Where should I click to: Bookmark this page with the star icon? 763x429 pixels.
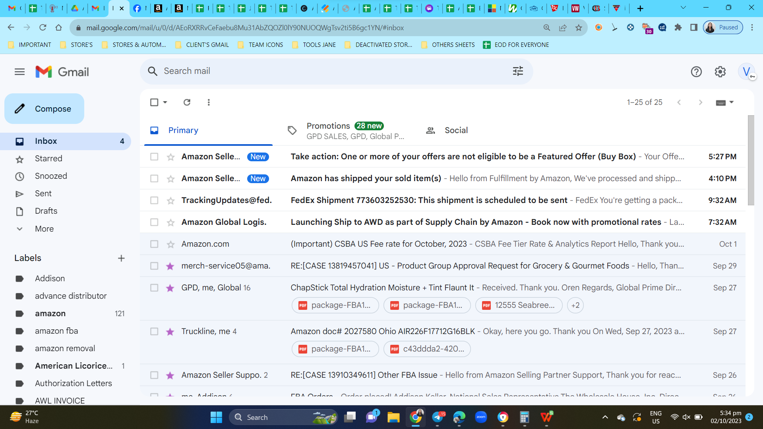click(579, 27)
